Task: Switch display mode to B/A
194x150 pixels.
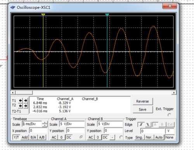Action: tap(33, 138)
